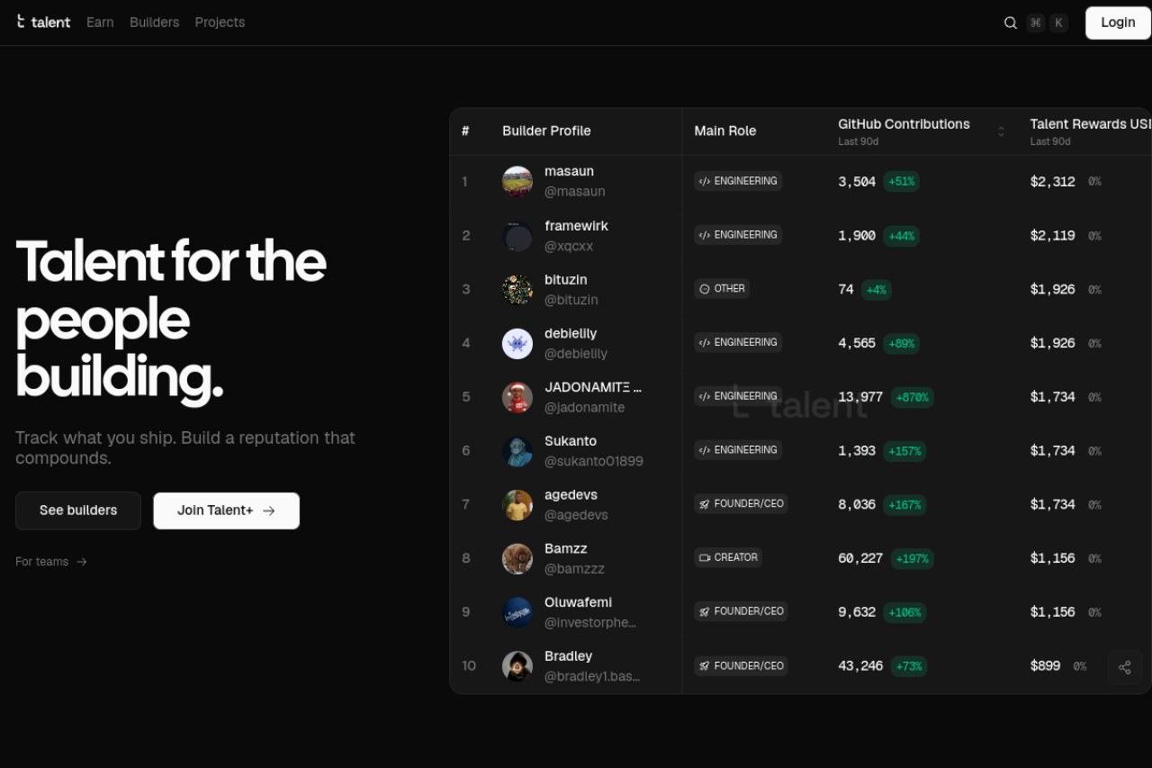This screenshot has height=768, width=1152.
Task: Select the masaun builder name
Action: [569, 171]
